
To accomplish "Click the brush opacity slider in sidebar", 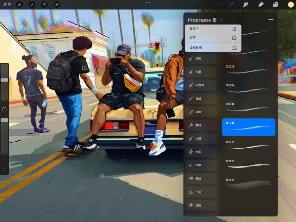I will (x=5, y=136).
